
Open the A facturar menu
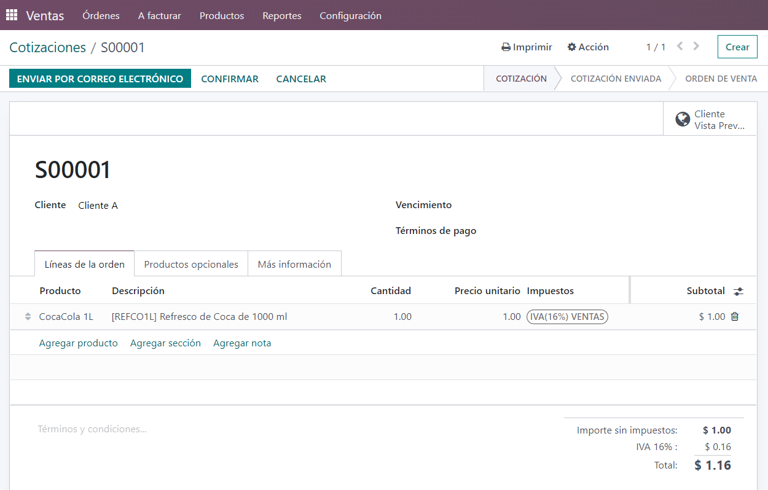click(x=160, y=15)
